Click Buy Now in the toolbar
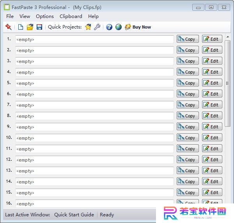The height and width of the screenshot is (223, 234). coord(138,27)
